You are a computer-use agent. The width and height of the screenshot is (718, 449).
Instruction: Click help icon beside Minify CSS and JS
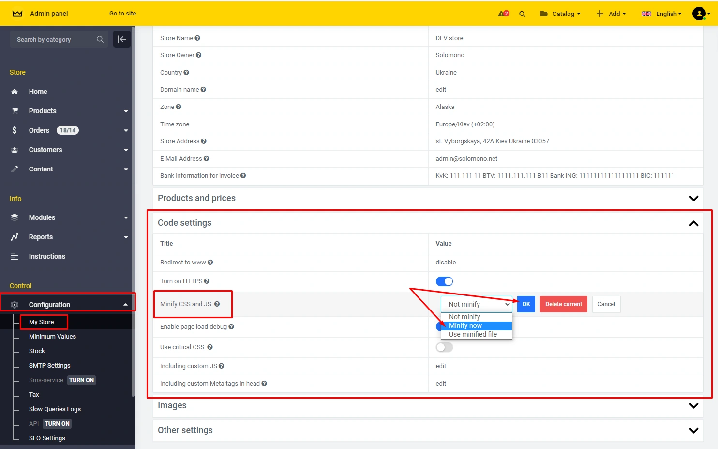click(217, 304)
